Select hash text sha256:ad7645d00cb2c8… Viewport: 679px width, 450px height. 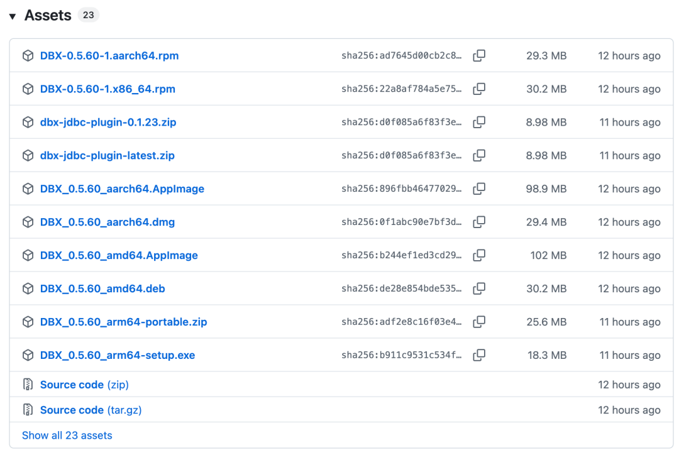[x=401, y=55]
